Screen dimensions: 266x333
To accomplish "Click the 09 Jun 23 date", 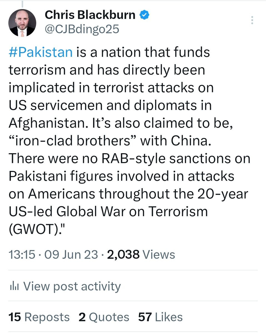I will 71,254.
